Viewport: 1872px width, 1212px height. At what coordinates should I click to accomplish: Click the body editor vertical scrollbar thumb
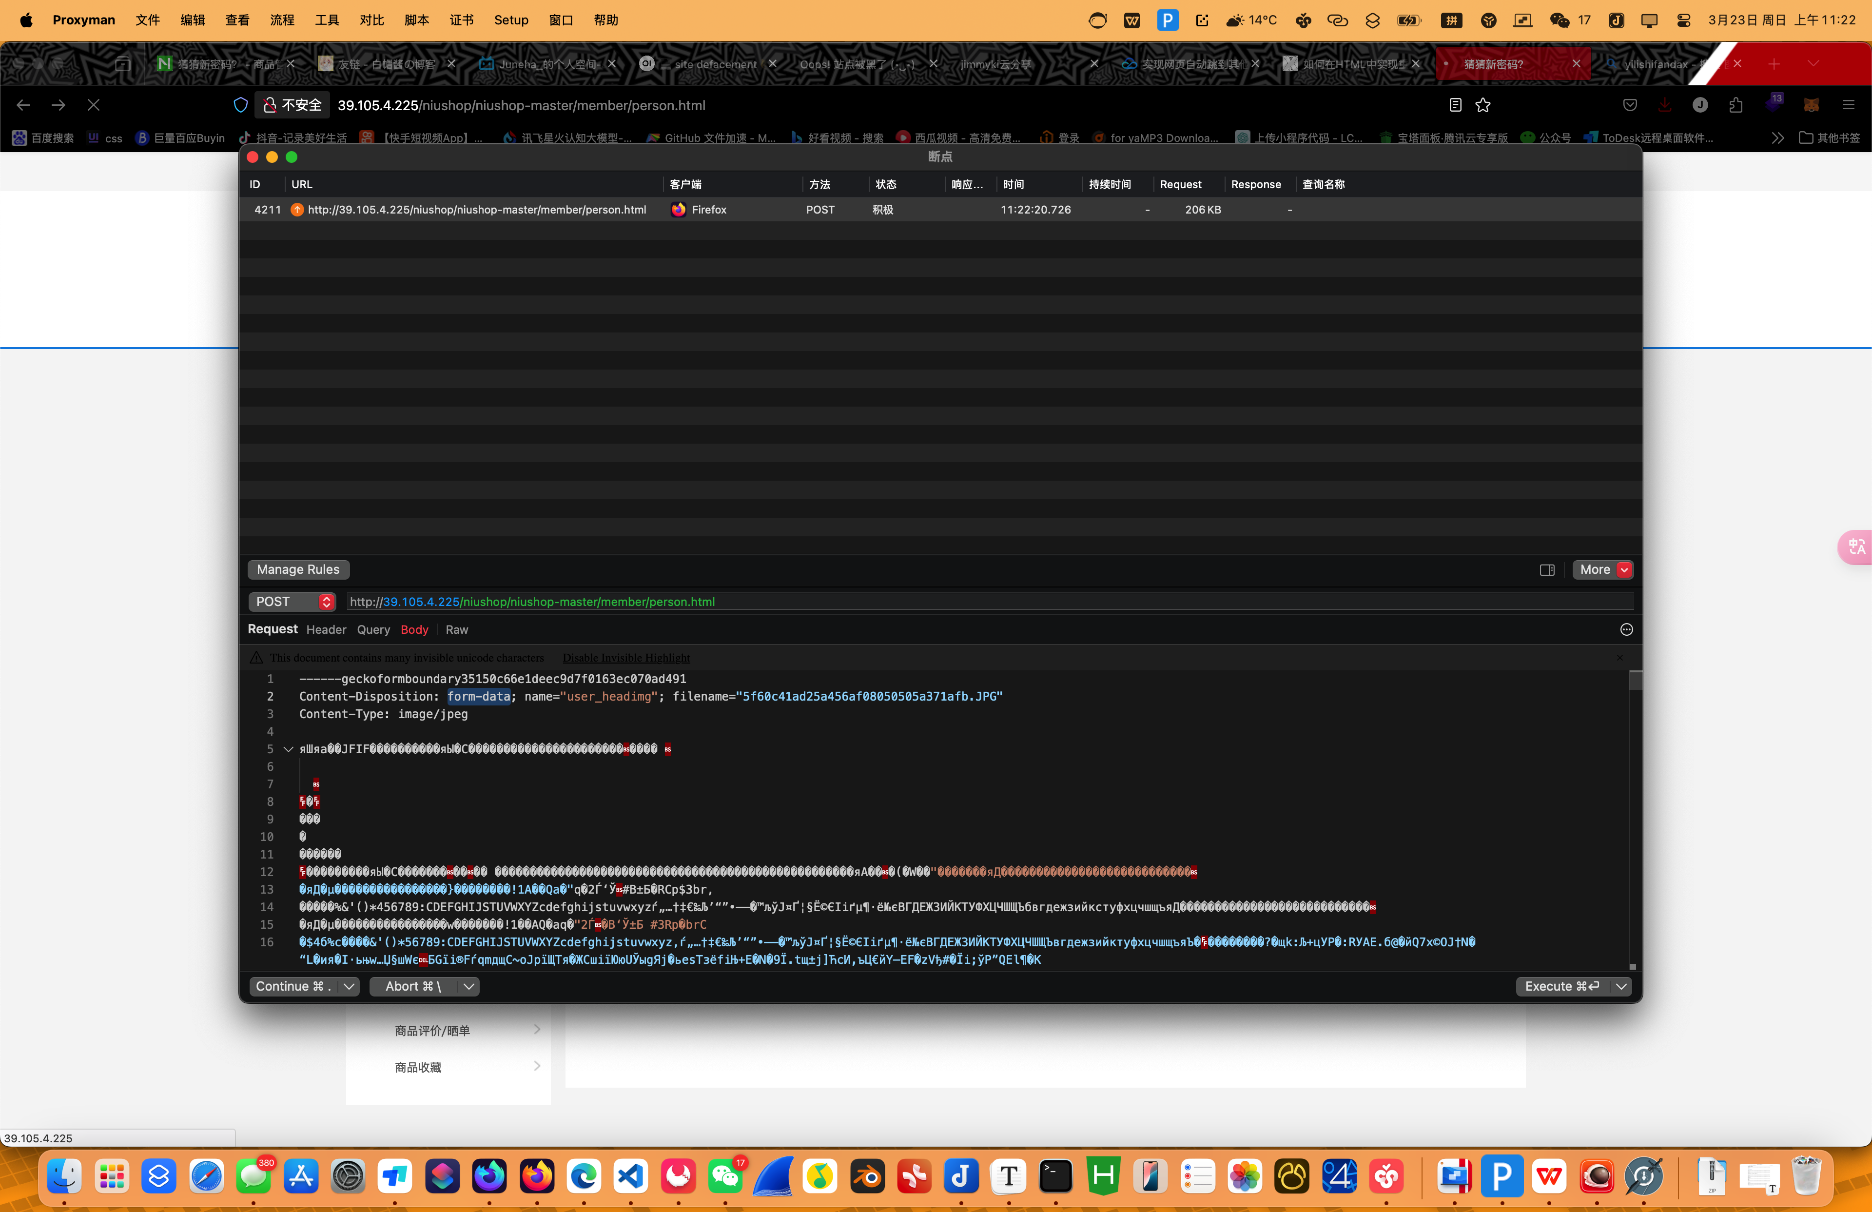(1635, 680)
